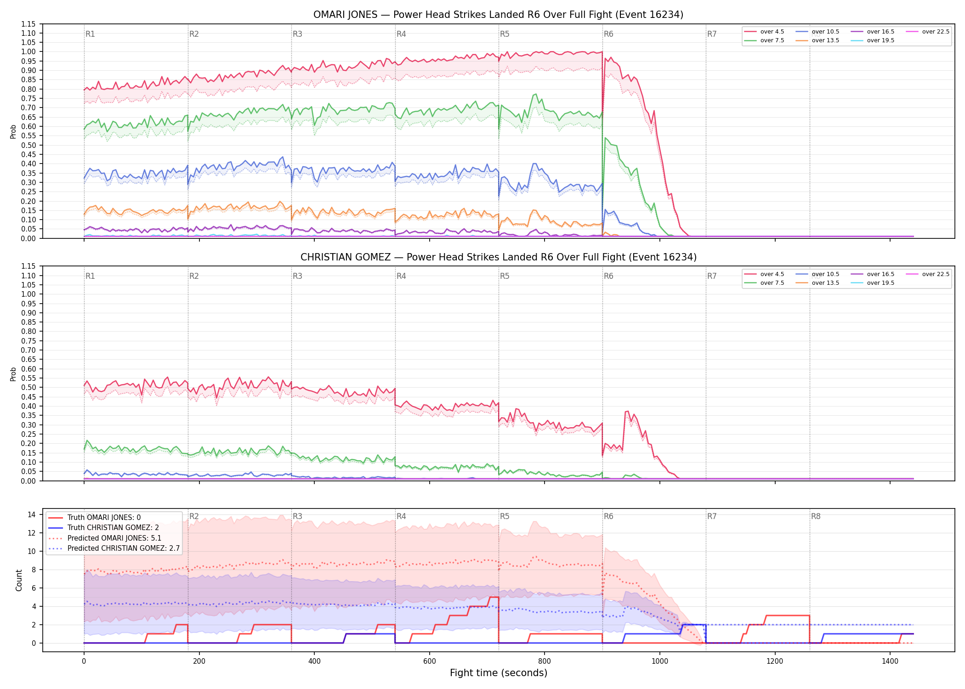Click the R3 round label in the Christian Gomez chart
The width and height of the screenshot is (965, 689).
coord(297,276)
